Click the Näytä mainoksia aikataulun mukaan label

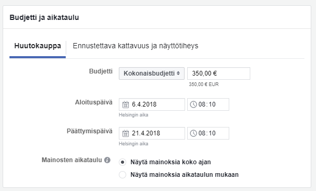pos(185,175)
